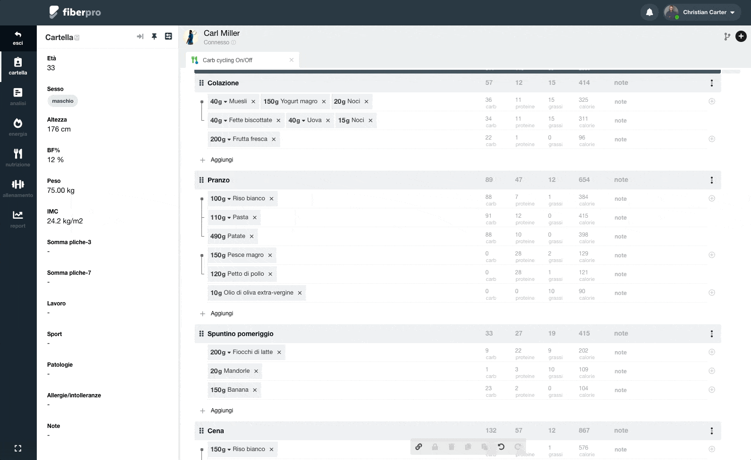Viewport: 751px width, 460px height.
Task: Open the analisi sidebar section
Action: pos(18,97)
